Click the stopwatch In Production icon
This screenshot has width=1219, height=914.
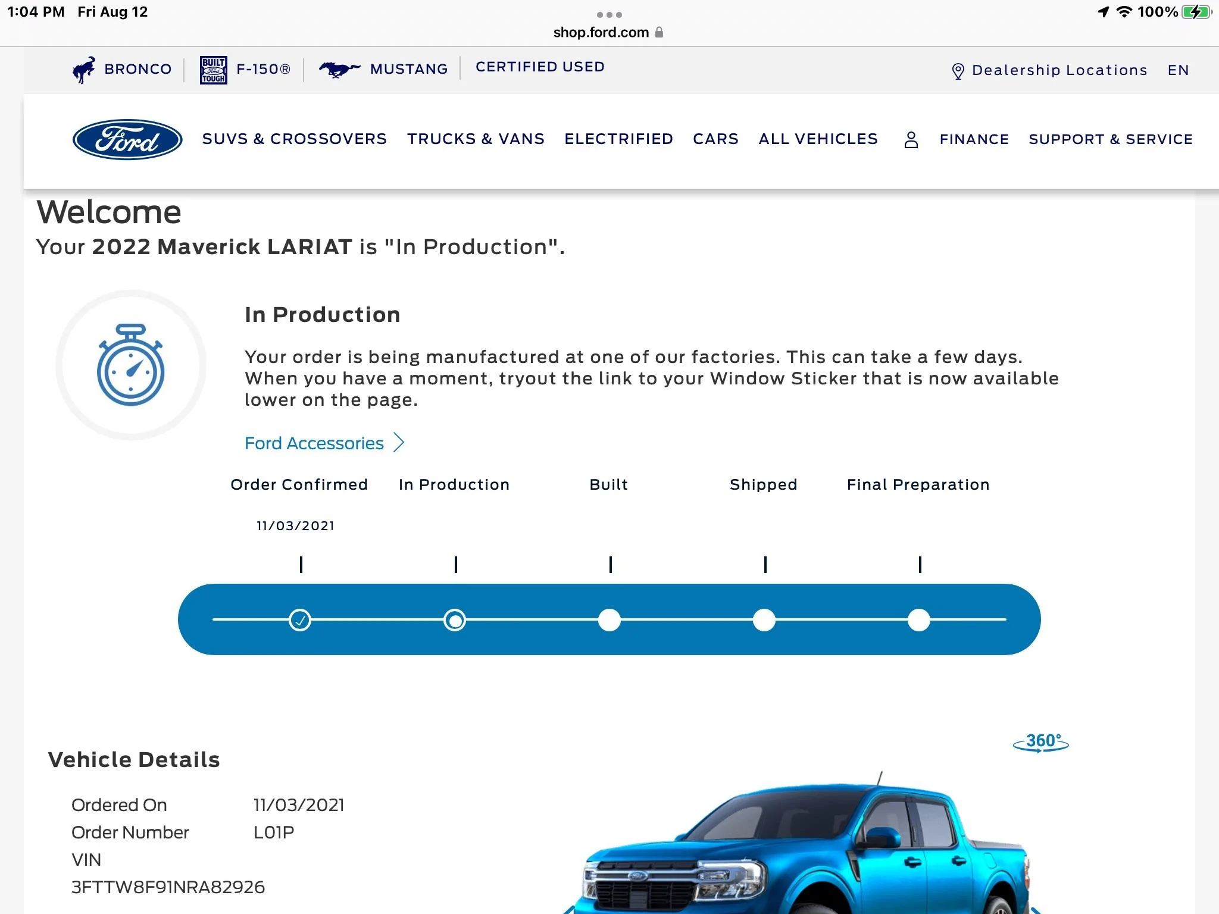[131, 365]
